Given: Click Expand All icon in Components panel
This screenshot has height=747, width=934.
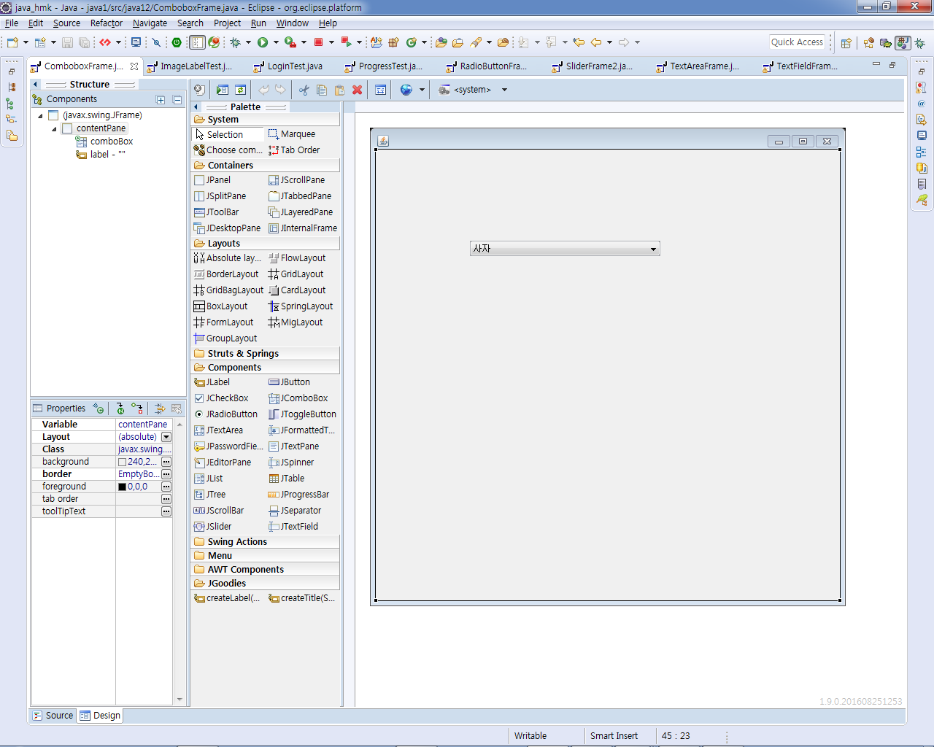Looking at the screenshot, I should tap(161, 99).
